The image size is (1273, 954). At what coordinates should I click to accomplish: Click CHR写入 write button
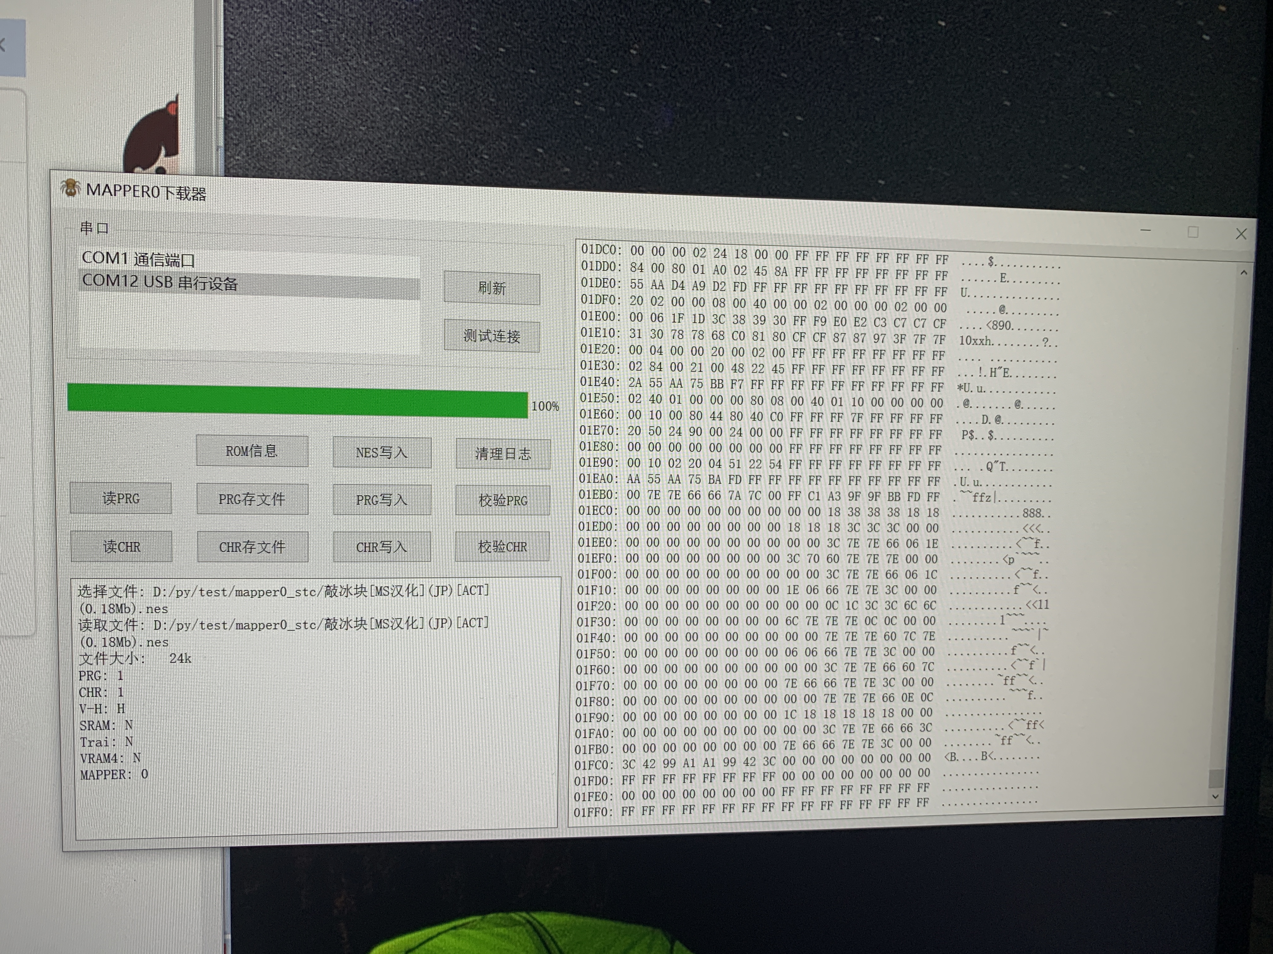point(382,547)
